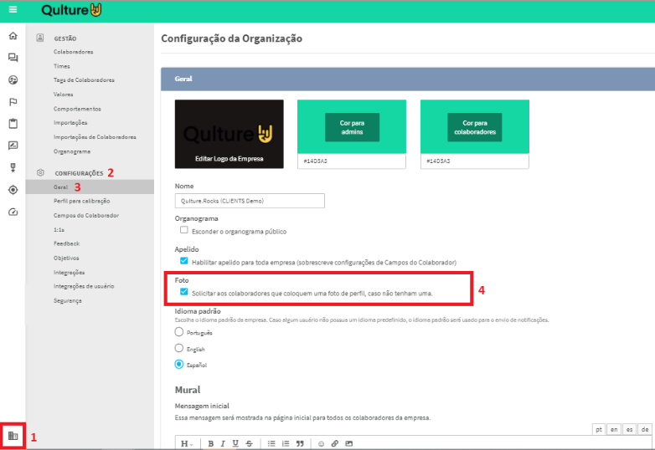Check 'Esconder o organograma público' checkbox
655x450 pixels.
tap(183, 230)
